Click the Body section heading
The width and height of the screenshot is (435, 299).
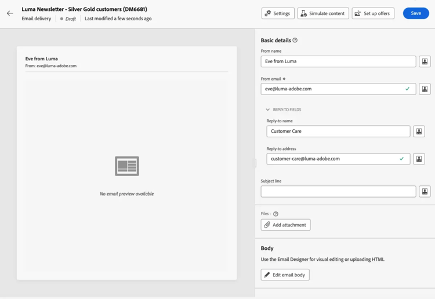click(x=267, y=248)
